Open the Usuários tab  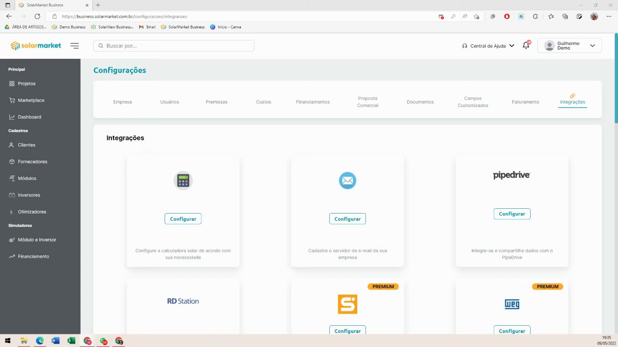click(x=169, y=102)
